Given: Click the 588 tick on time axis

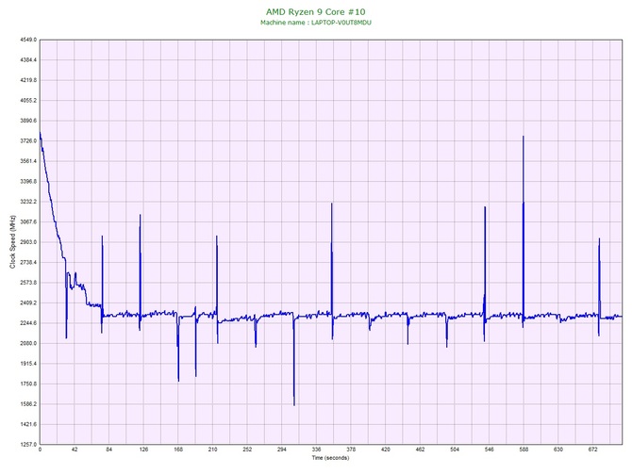Looking at the screenshot, I should tap(524, 449).
